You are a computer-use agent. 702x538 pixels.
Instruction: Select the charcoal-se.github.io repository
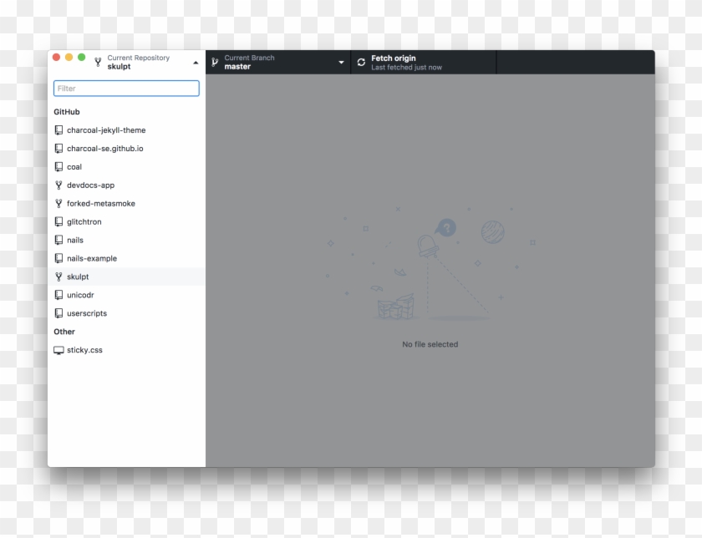click(126, 149)
